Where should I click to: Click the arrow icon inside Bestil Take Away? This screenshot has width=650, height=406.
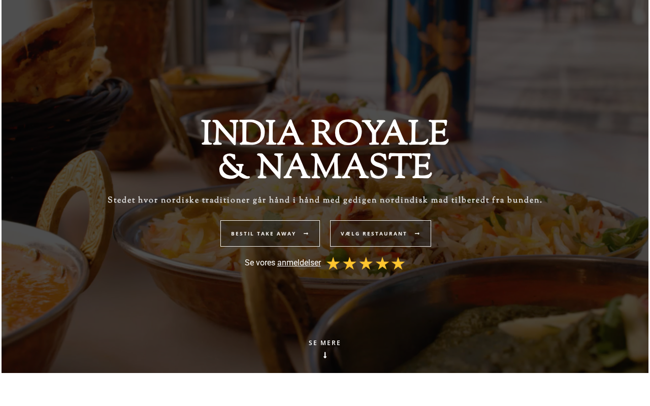coord(306,233)
